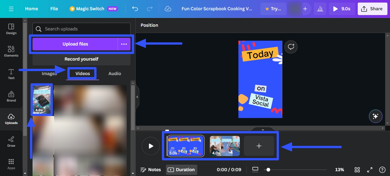Open the Draw tool panel
Viewport: 390px width, 176px height.
(x=11, y=141)
